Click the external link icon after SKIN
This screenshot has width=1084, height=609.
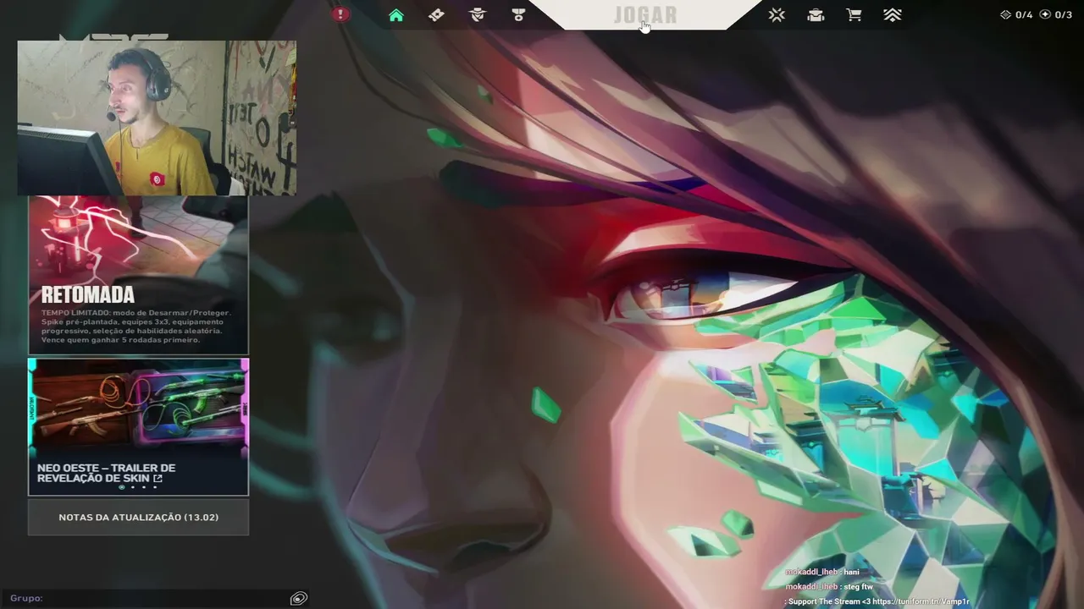pyautogui.click(x=158, y=479)
